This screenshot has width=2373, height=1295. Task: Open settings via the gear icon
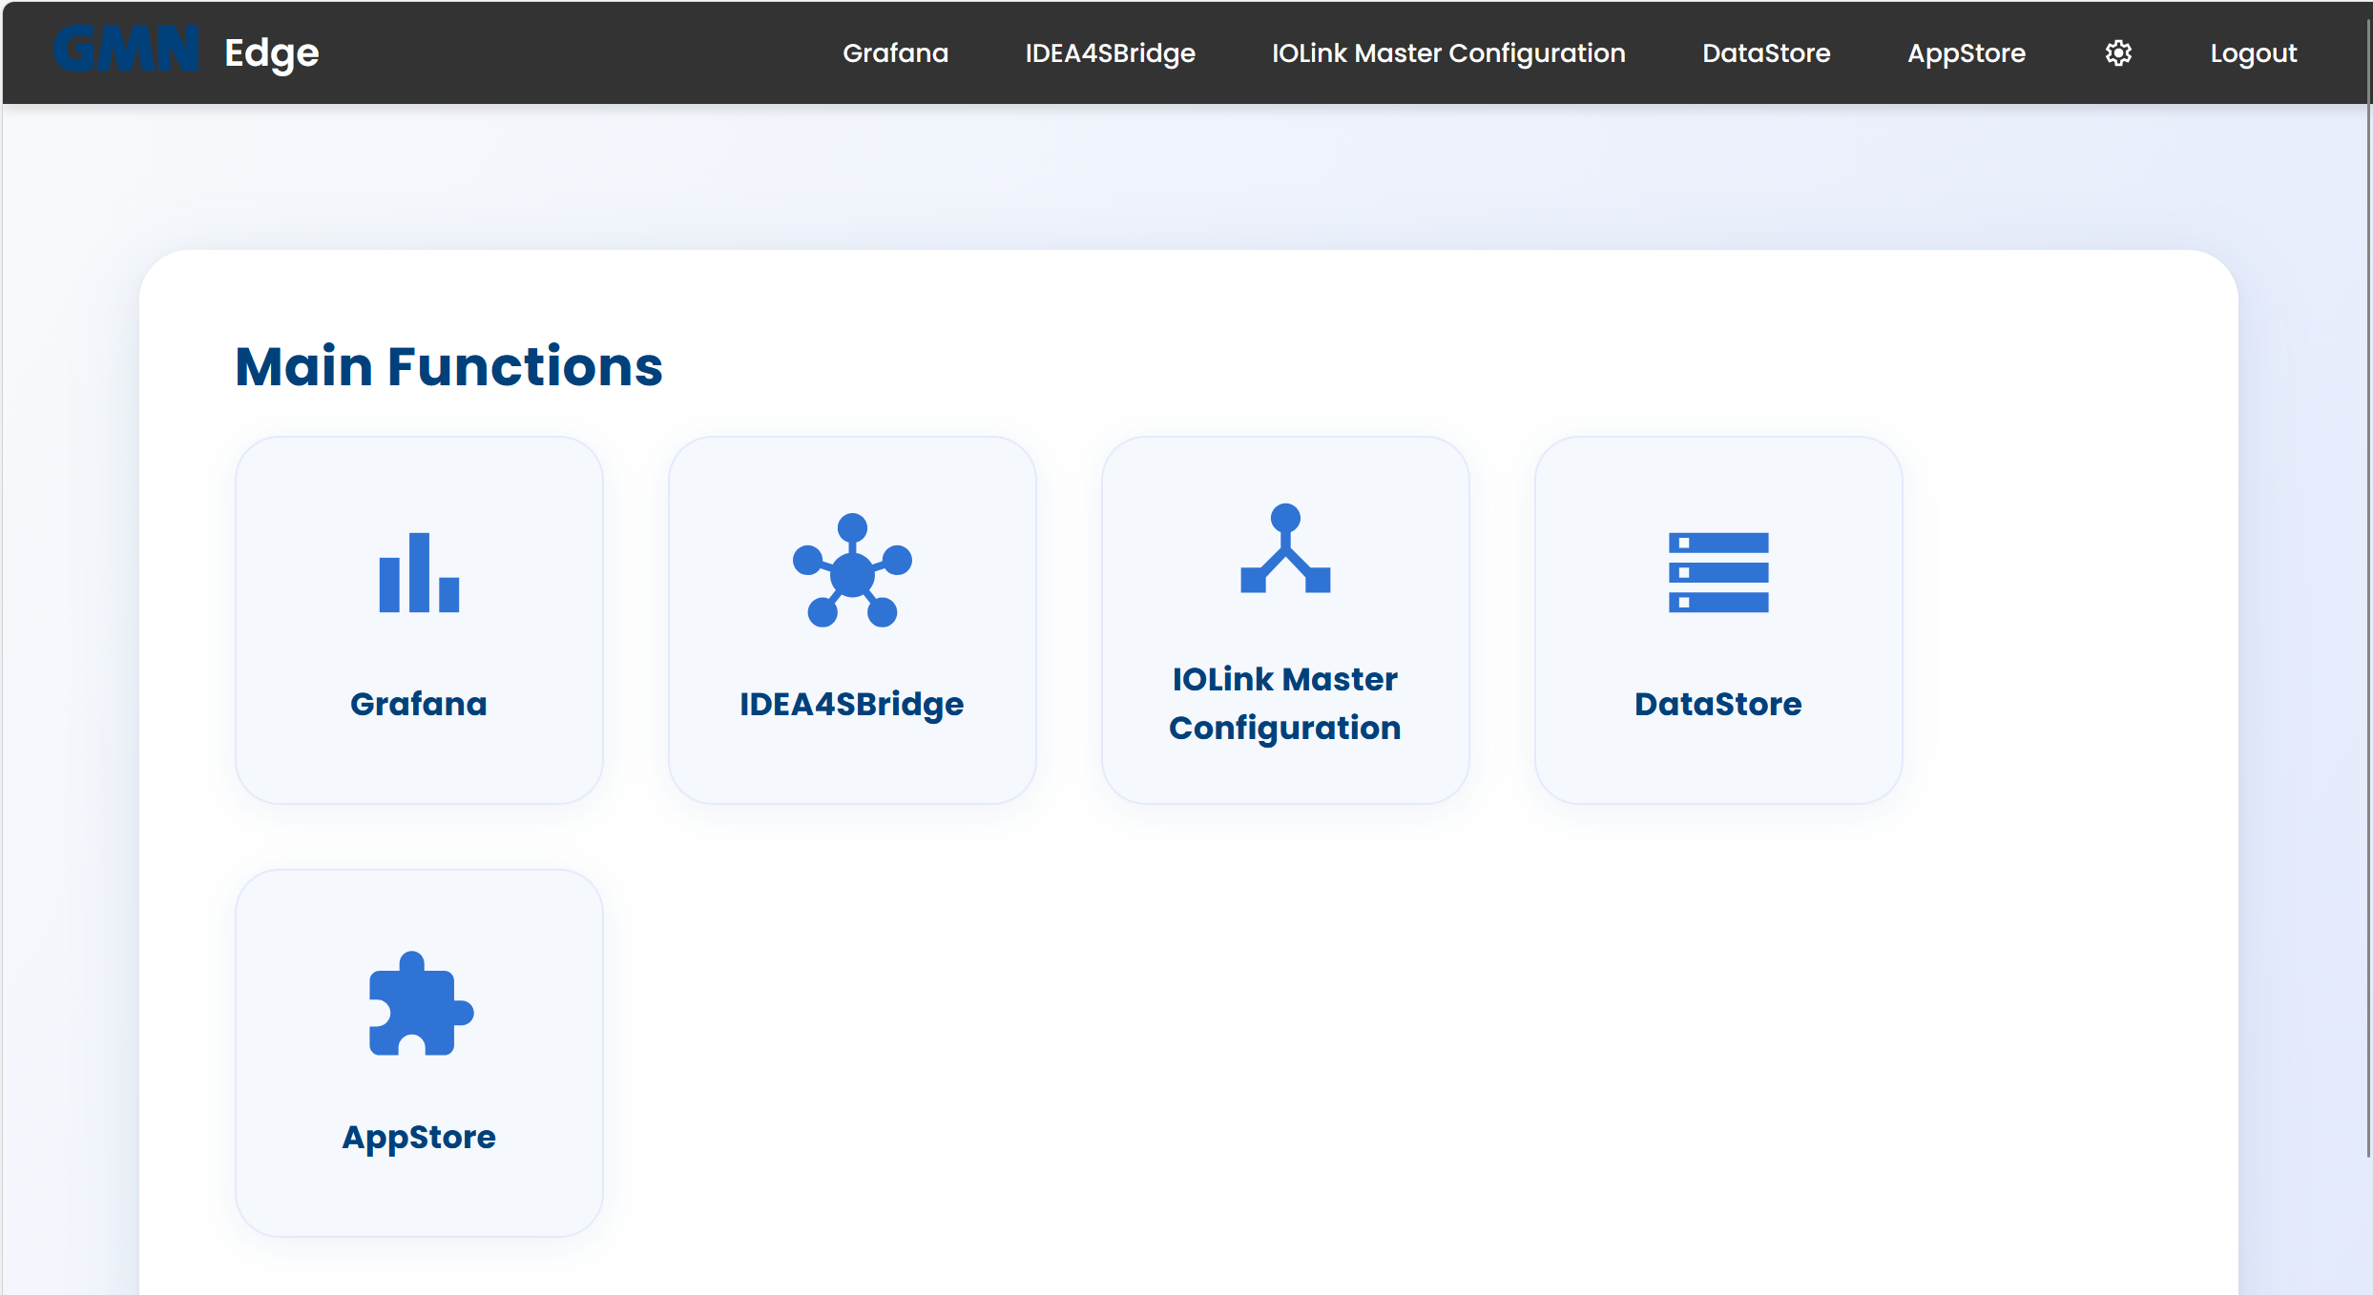tap(2118, 53)
